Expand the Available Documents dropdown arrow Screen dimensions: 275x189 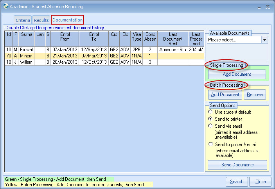tap(264, 40)
